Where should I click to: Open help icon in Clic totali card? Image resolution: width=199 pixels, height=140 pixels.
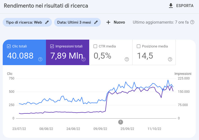40,59
